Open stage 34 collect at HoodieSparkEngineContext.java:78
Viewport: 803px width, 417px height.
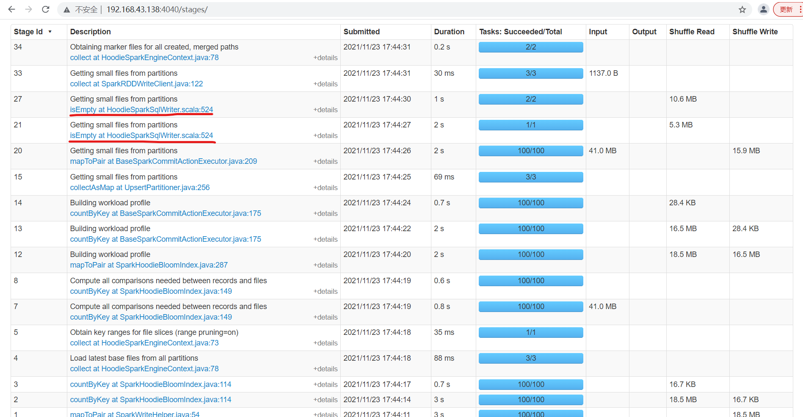coord(144,58)
